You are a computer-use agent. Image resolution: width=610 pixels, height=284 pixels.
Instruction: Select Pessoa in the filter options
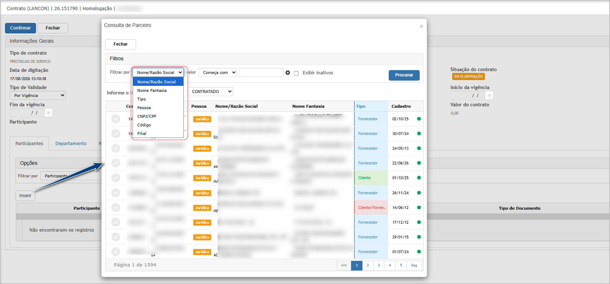pos(158,108)
